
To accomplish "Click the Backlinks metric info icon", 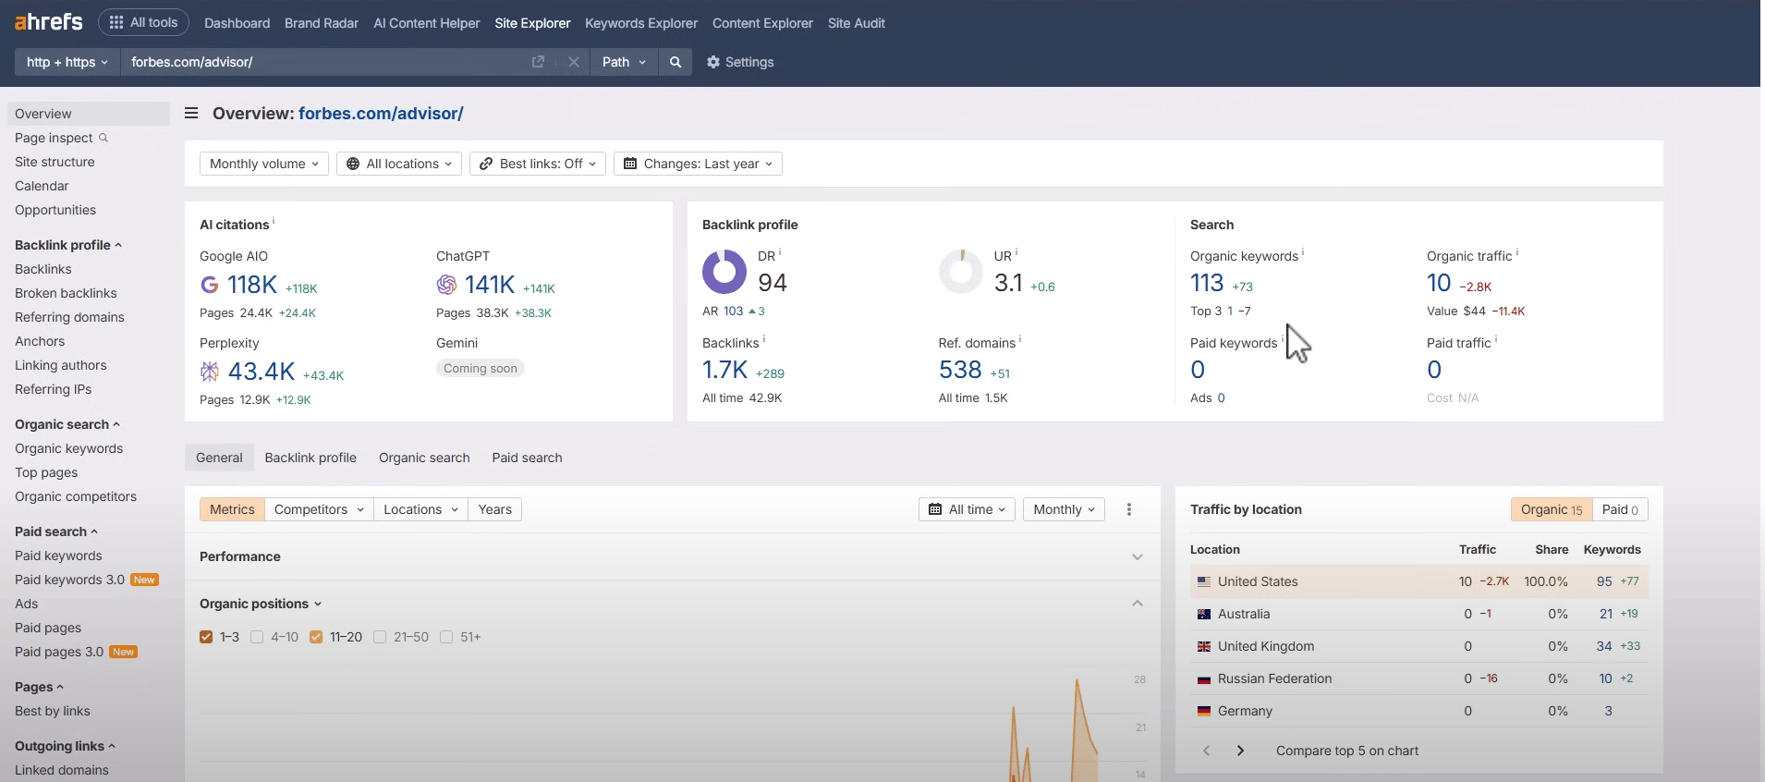I will 764,339.
